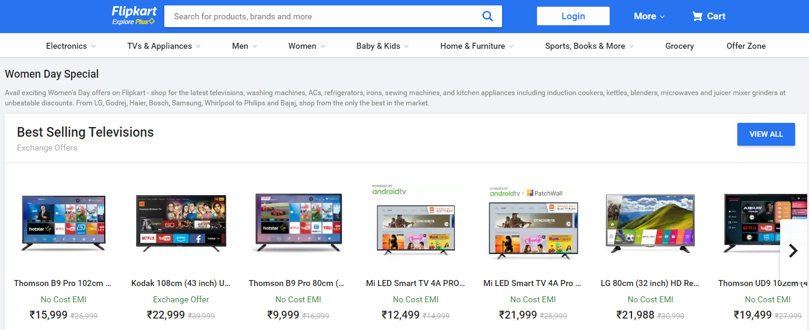This screenshot has height=330, width=809.
Task: Click the shopping cart icon
Action: click(x=697, y=16)
